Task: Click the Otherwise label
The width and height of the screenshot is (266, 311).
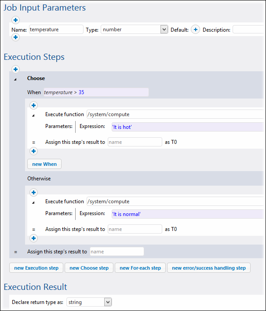Action: click(x=39, y=179)
